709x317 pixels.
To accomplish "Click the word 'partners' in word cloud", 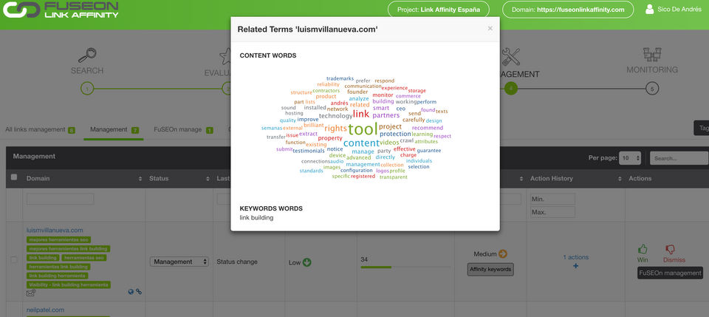I will tap(386, 115).
